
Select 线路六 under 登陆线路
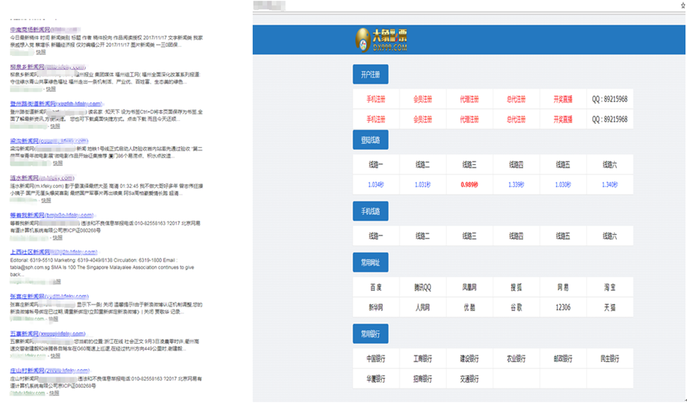click(x=610, y=165)
